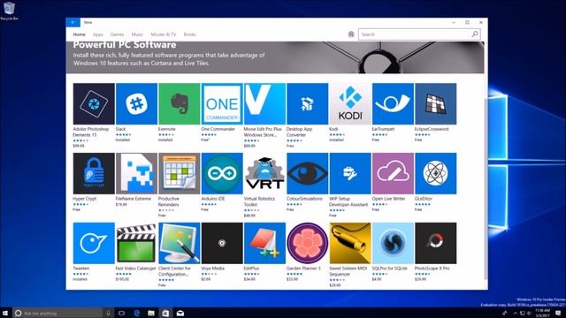Screen dimensions: 566x318
Task: Open the Windows Start menu
Action: click(5, 313)
